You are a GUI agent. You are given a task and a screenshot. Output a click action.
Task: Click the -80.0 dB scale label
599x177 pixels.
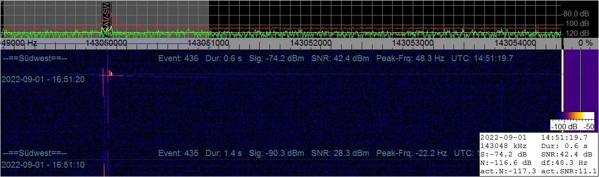pyautogui.click(x=577, y=14)
